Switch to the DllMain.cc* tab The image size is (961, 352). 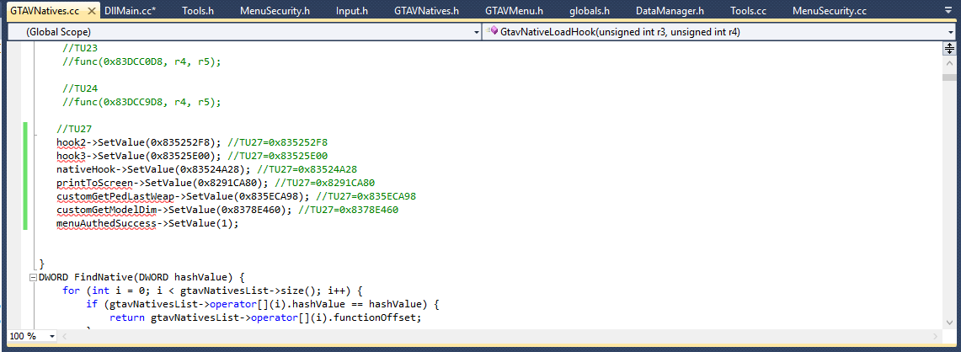(130, 11)
